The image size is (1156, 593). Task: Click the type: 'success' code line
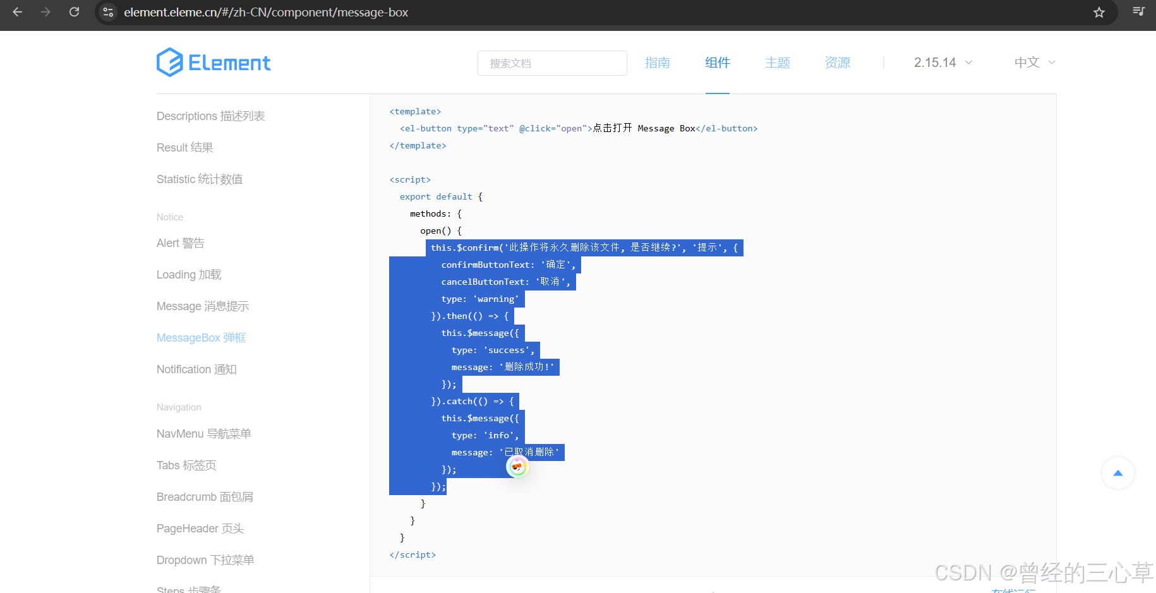(x=493, y=350)
